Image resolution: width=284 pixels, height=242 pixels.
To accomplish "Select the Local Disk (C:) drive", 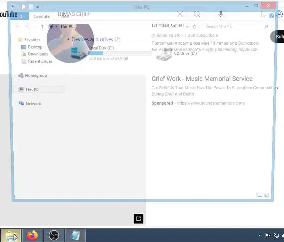I will coord(101,48).
